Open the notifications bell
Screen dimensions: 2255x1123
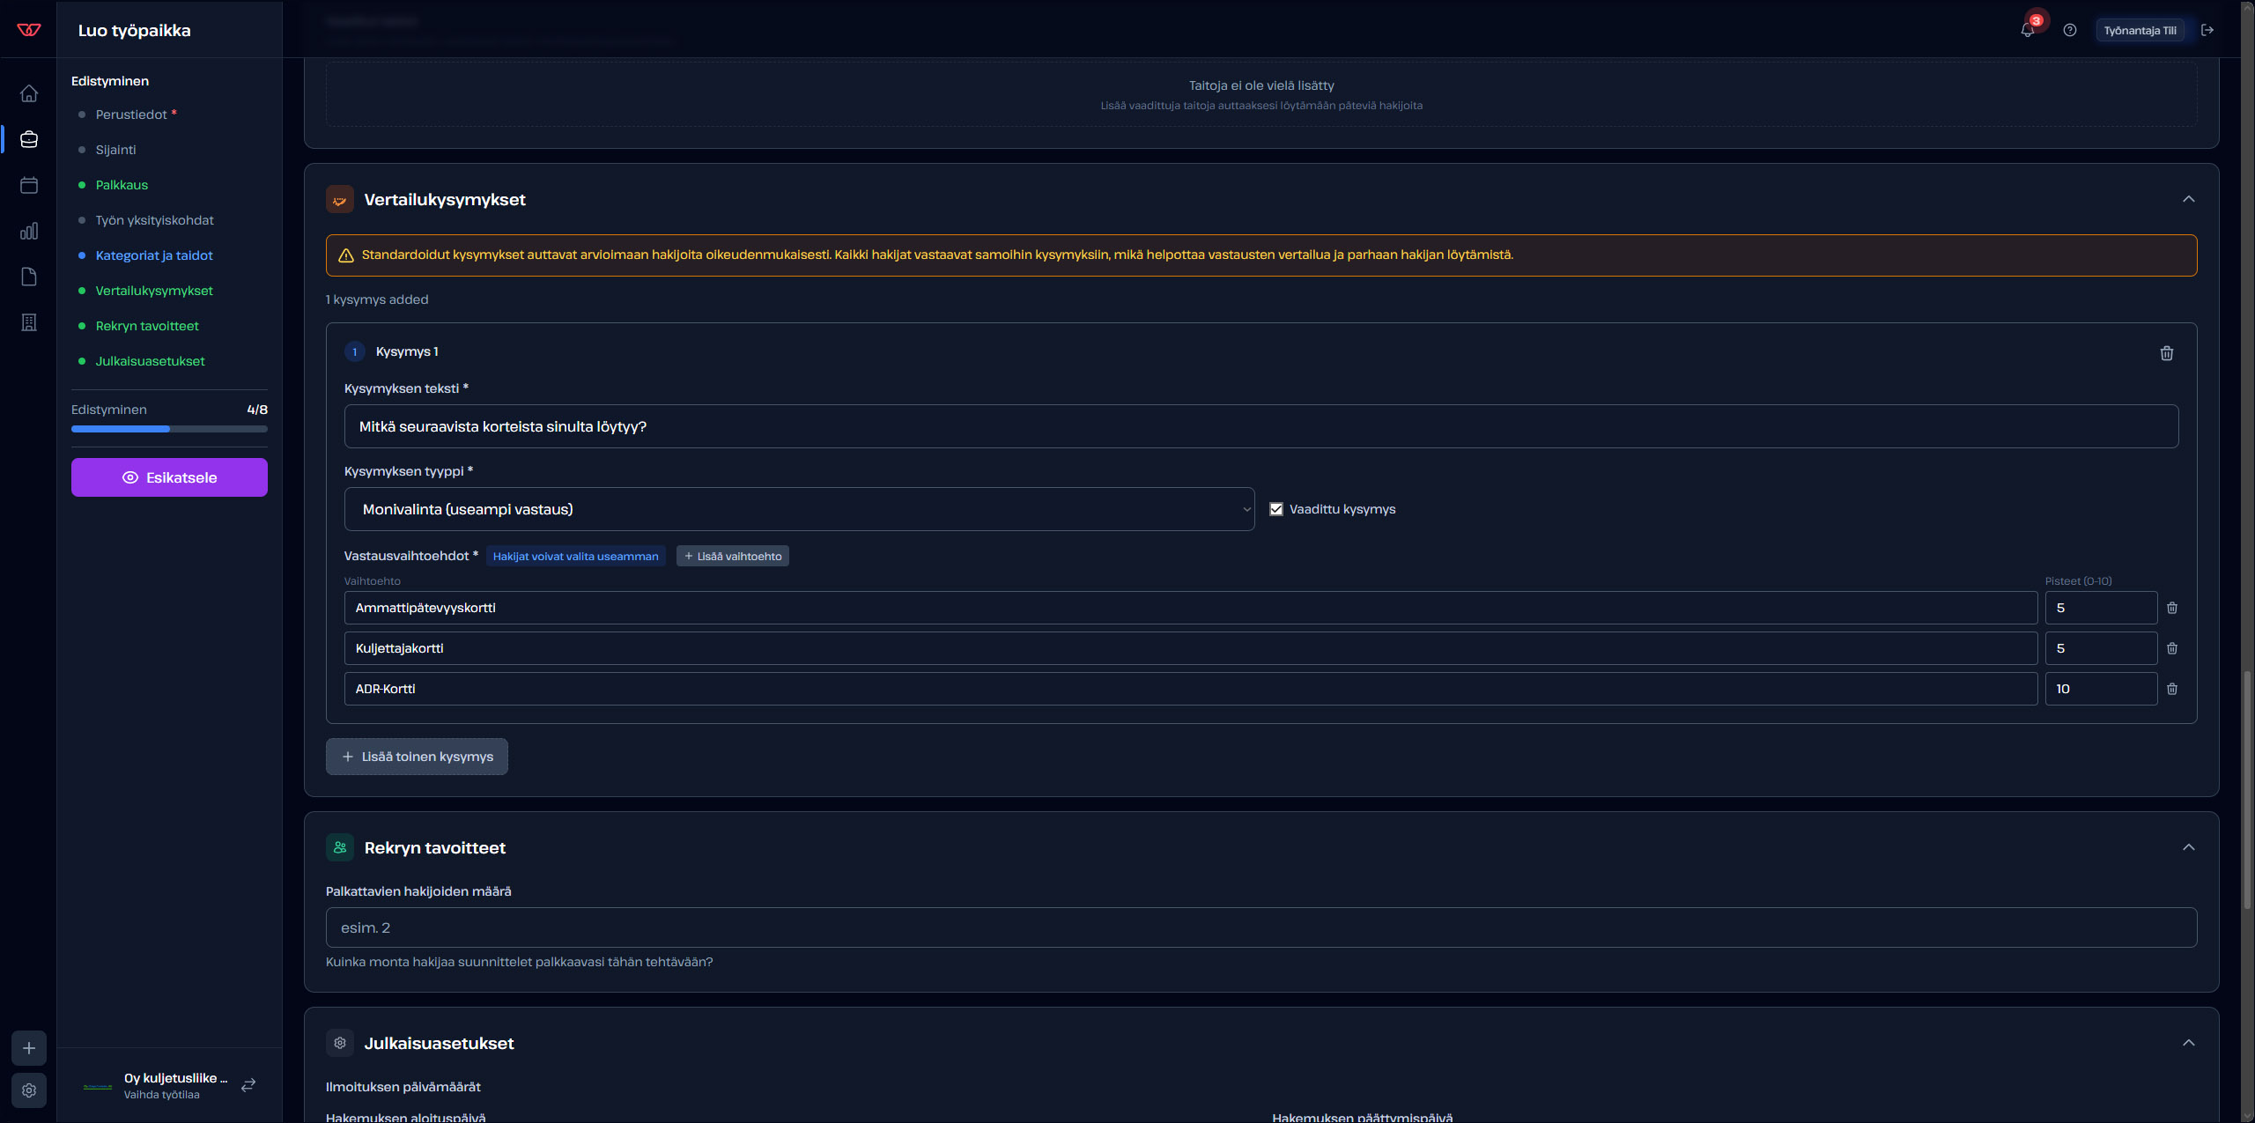2027,30
